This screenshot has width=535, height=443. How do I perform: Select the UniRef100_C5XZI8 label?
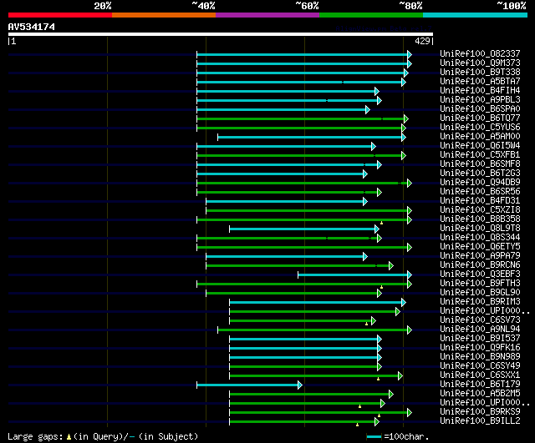[x=480, y=209]
